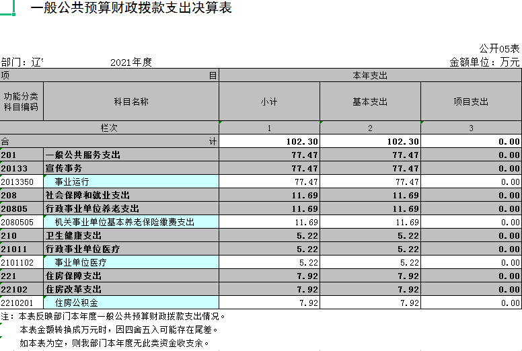Click the 本年支出 header cell
This screenshot has height=351, width=522.
370,75
